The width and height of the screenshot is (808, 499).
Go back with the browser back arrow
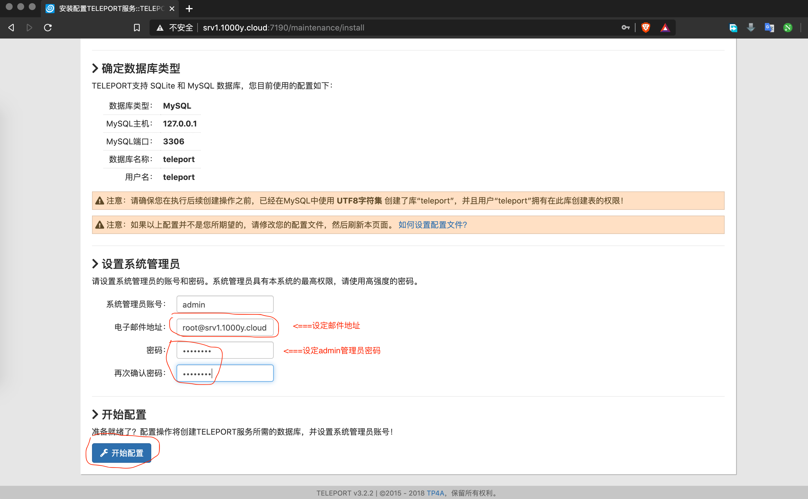[11, 28]
